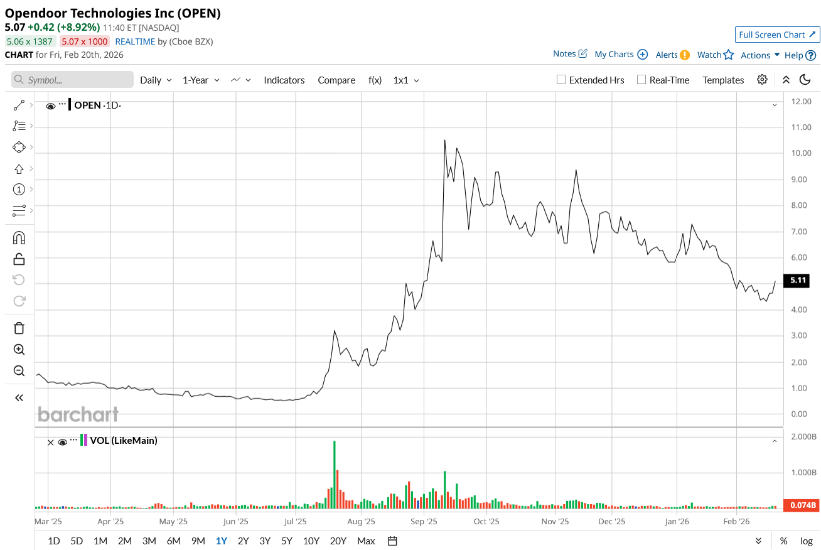Remove the VOL indicator with the X

click(x=51, y=442)
